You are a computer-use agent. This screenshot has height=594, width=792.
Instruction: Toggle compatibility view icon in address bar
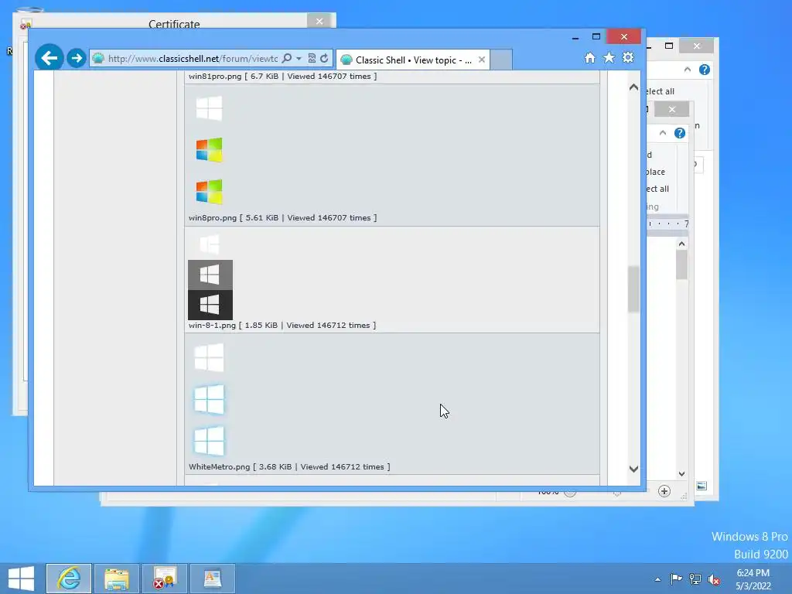pos(312,58)
